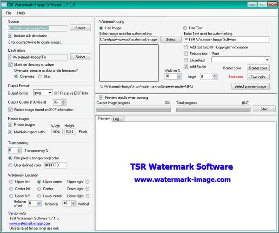The width and height of the screenshot is (279, 233).
Task: Toggle Include sub directories checkbox
Action: pos(10,36)
